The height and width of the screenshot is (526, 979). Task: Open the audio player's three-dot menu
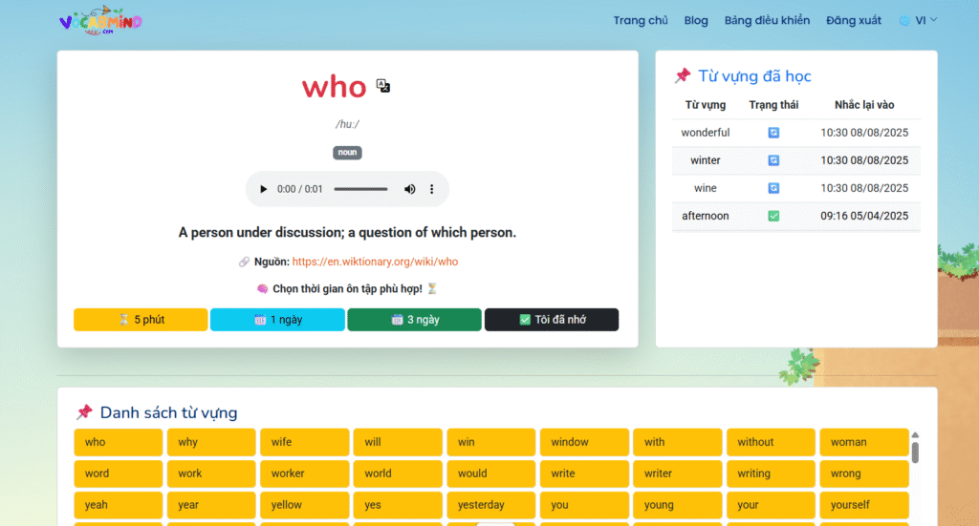[431, 189]
